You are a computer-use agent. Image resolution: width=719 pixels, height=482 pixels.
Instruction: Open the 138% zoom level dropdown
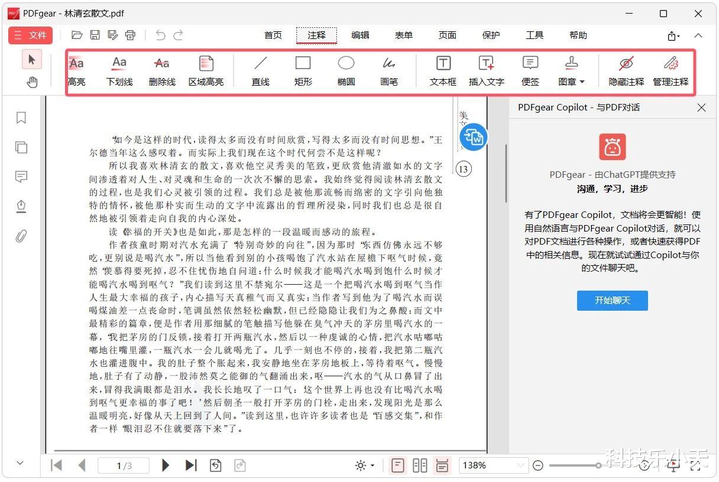493,465
